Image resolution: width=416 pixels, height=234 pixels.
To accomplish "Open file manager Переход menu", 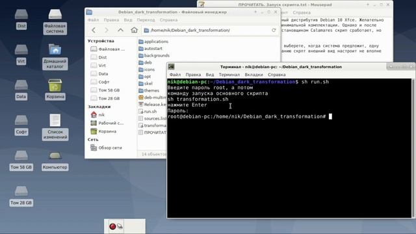I will coord(146,20).
